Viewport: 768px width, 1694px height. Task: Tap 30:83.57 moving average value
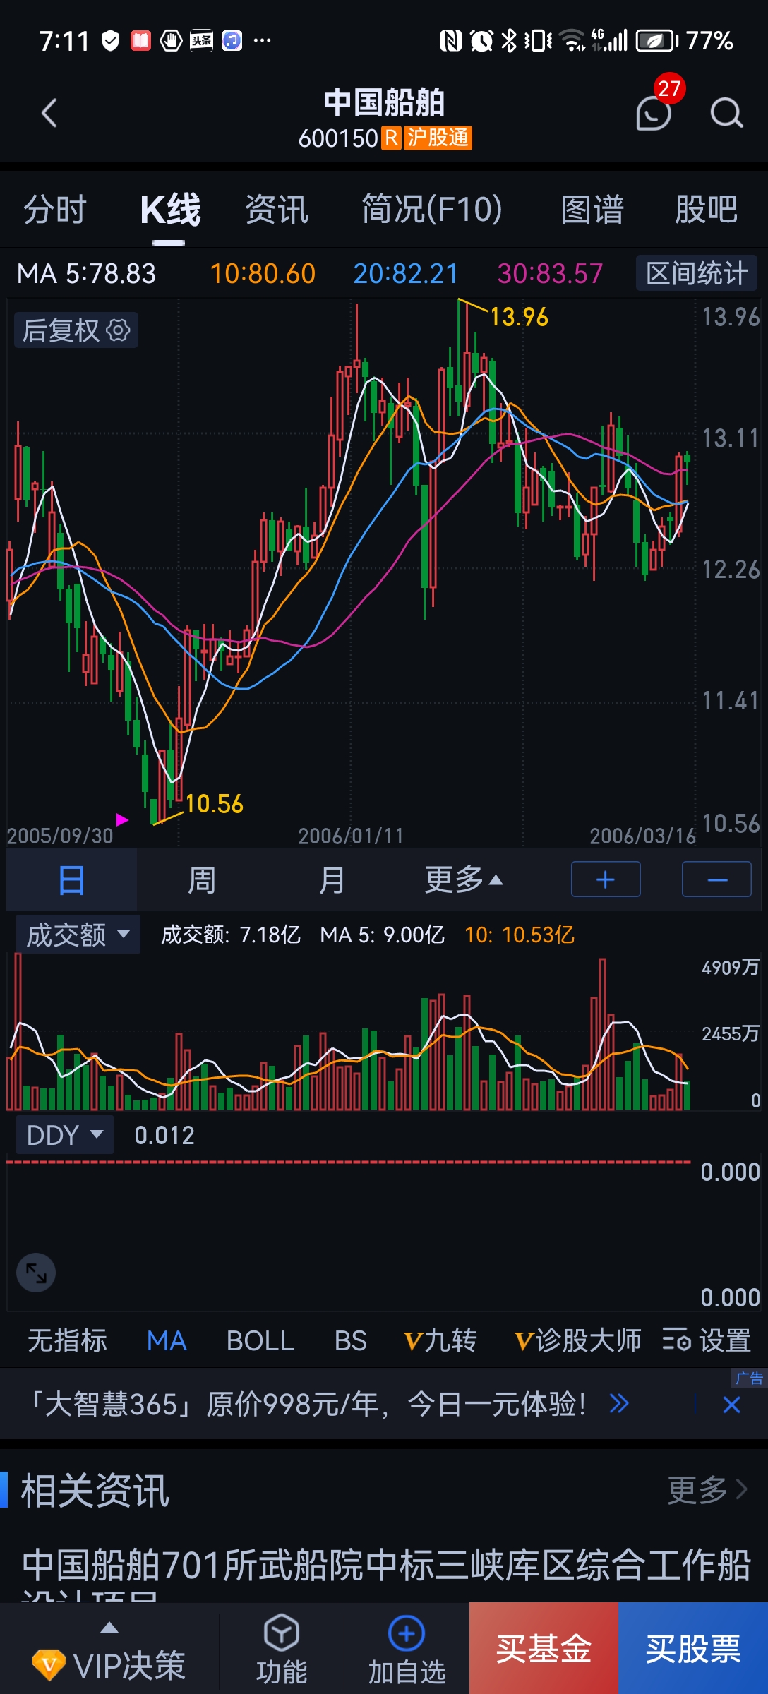point(550,273)
